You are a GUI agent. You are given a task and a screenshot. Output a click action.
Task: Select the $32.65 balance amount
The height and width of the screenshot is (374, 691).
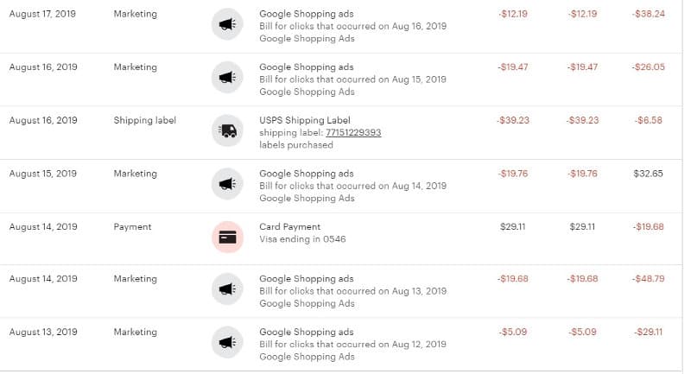[649, 174]
